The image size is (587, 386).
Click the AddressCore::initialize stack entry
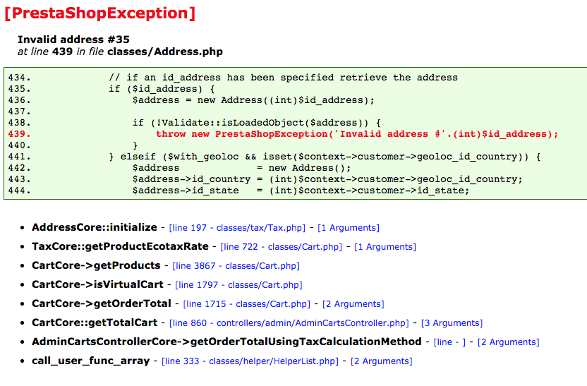point(95,227)
